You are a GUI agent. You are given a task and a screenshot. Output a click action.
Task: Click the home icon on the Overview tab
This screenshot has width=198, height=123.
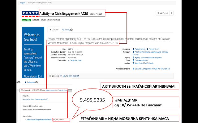point(50,30)
